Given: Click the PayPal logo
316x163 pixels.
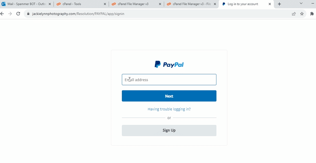Looking at the screenshot, I should tap(169, 64).
